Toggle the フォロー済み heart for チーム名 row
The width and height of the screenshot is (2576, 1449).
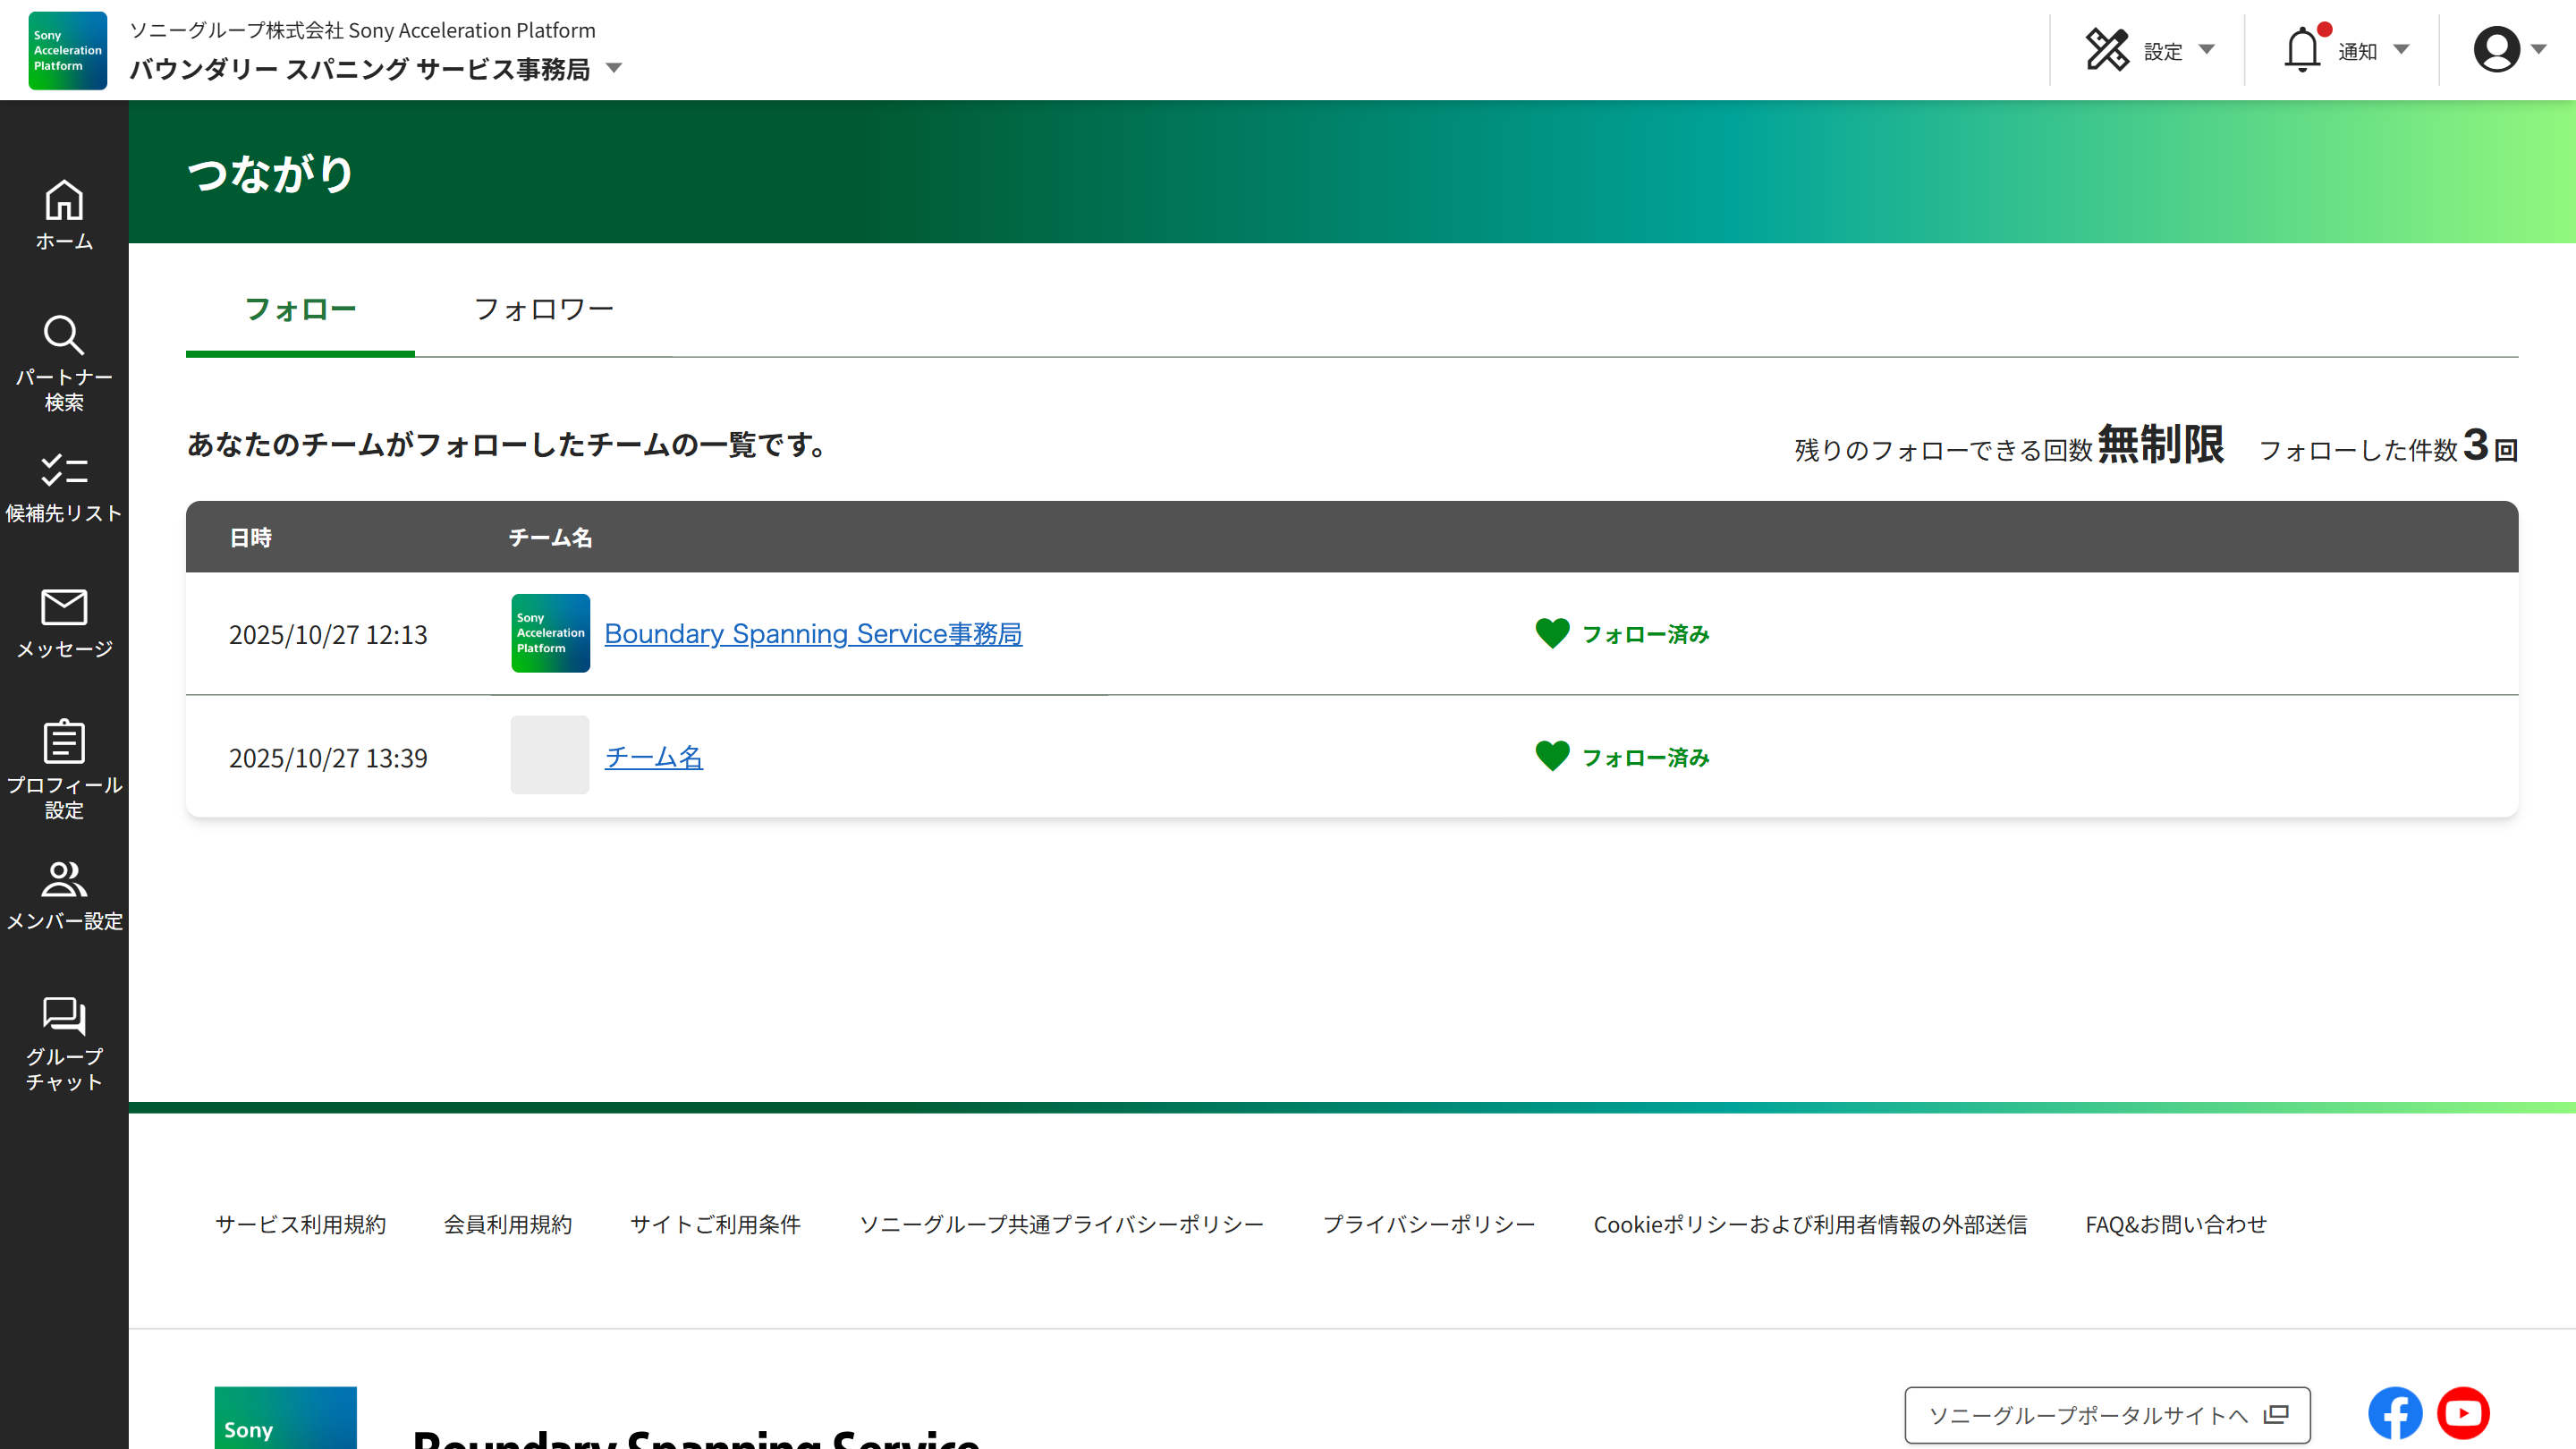click(x=1552, y=756)
